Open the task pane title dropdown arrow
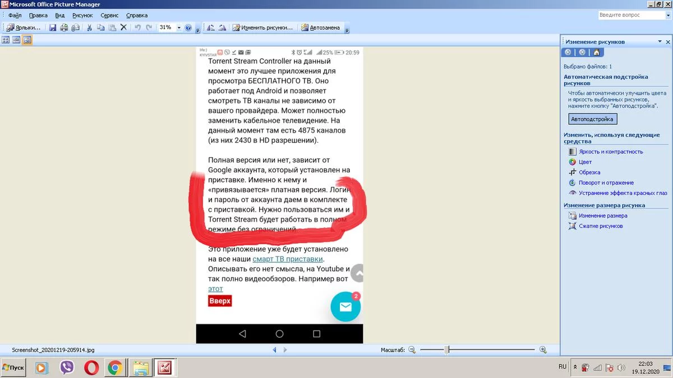 (x=660, y=42)
